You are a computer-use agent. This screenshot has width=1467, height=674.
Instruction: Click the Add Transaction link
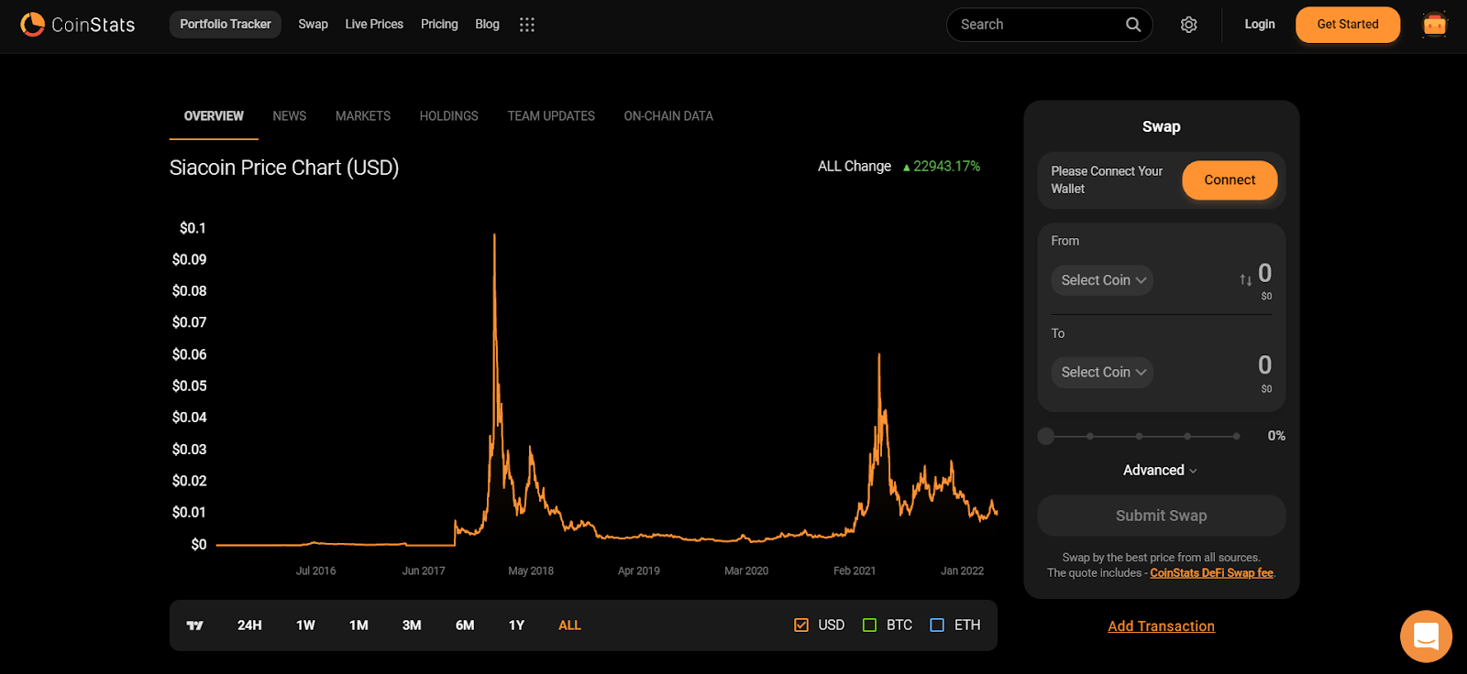1162,626
